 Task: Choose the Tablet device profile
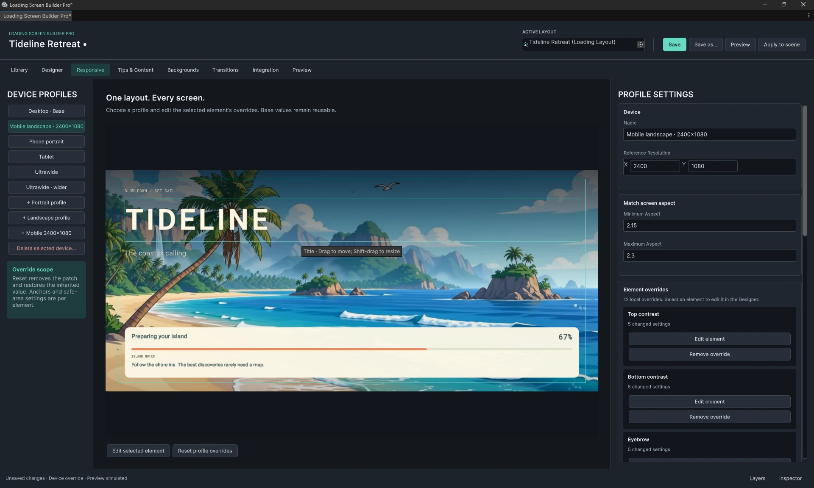[46, 157]
